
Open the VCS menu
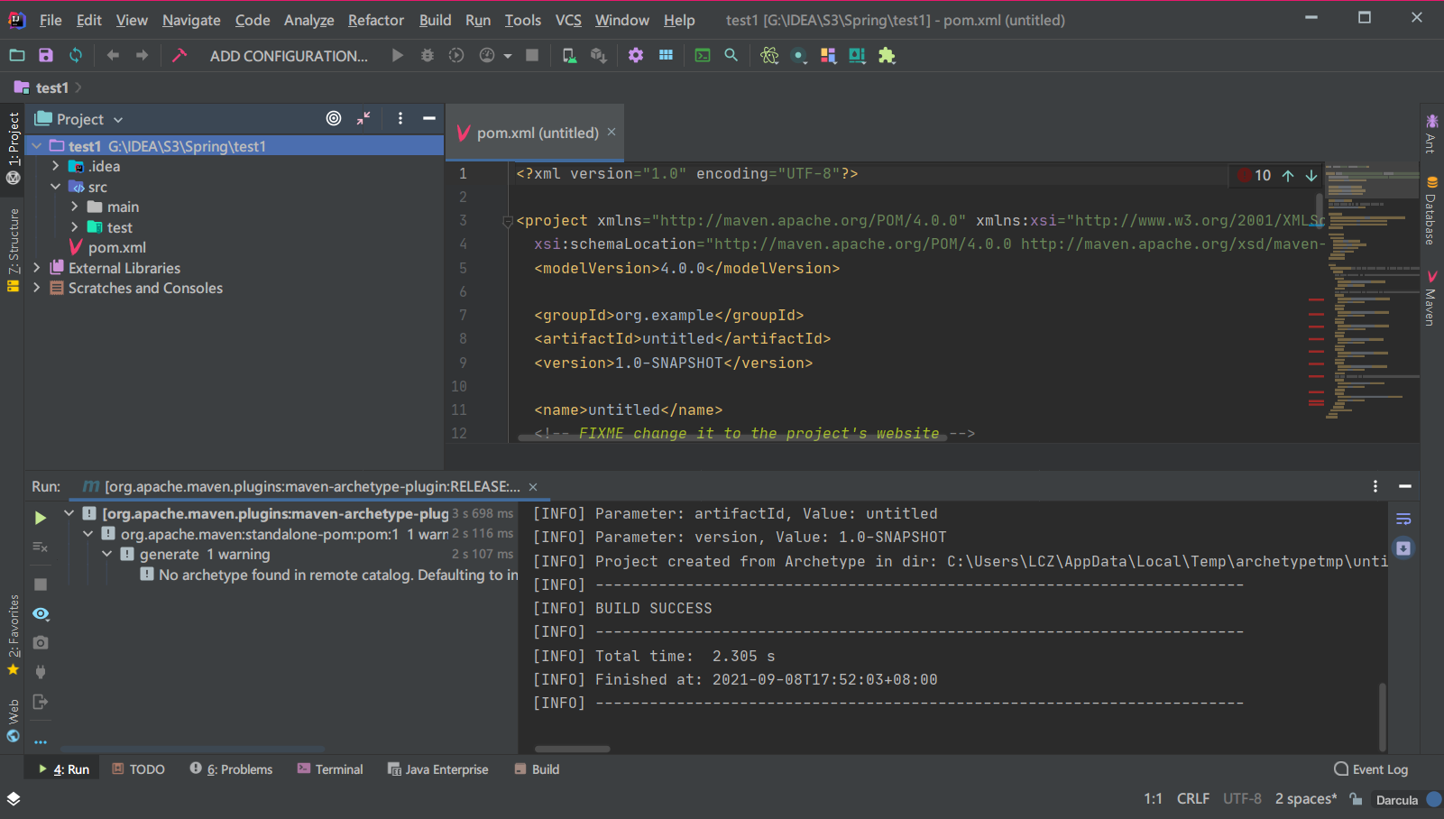click(568, 20)
